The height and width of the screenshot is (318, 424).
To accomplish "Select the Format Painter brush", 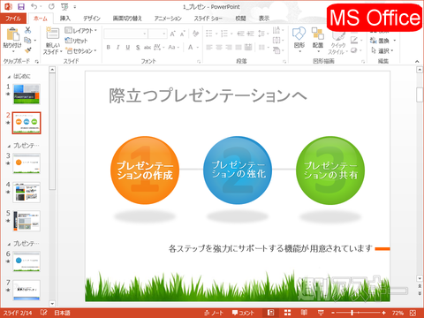I will (x=28, y=50).
